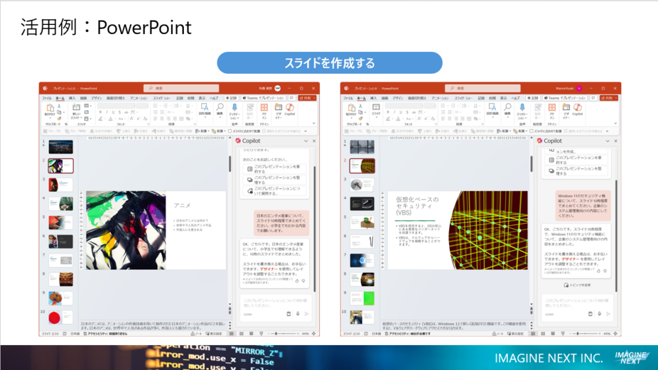The height and width of the screenshot is (370, 658).
Task: Collapse the Copilot pane chevron in left window
Action: point(306,141)
